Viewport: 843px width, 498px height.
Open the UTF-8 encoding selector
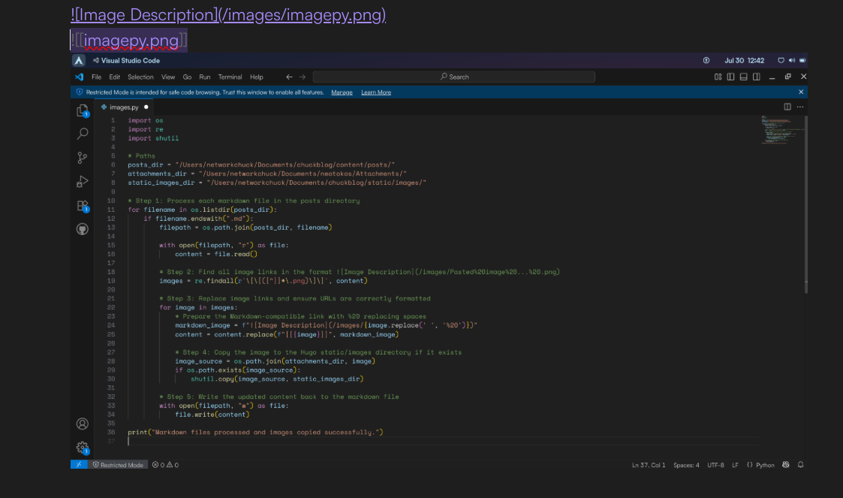[x=715, y=465]
